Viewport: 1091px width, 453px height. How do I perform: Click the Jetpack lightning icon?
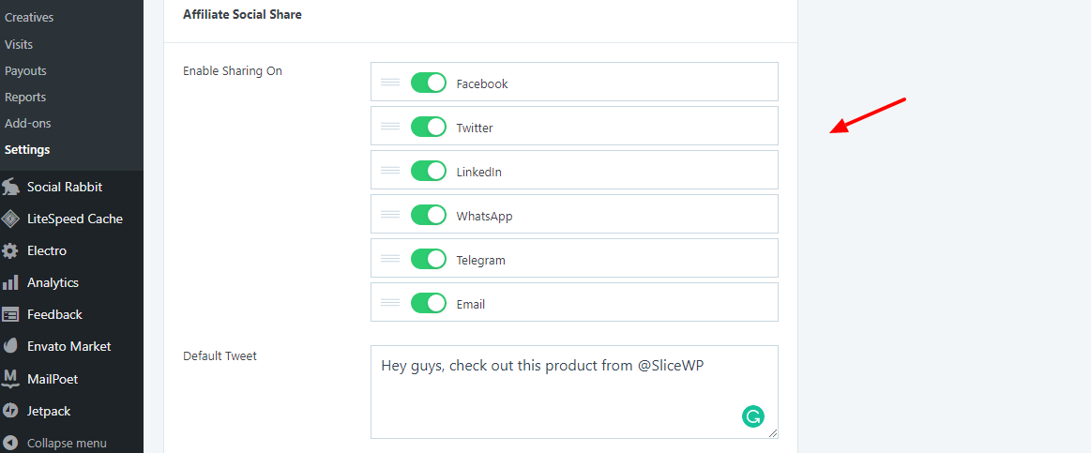[11, 411]
